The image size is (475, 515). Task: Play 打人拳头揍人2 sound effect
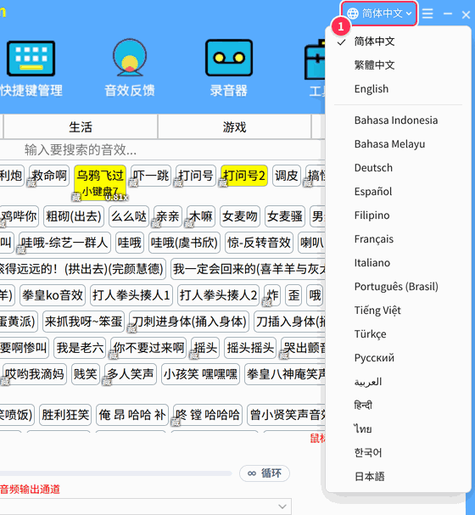pyautogui.click(x=218, y=295)
